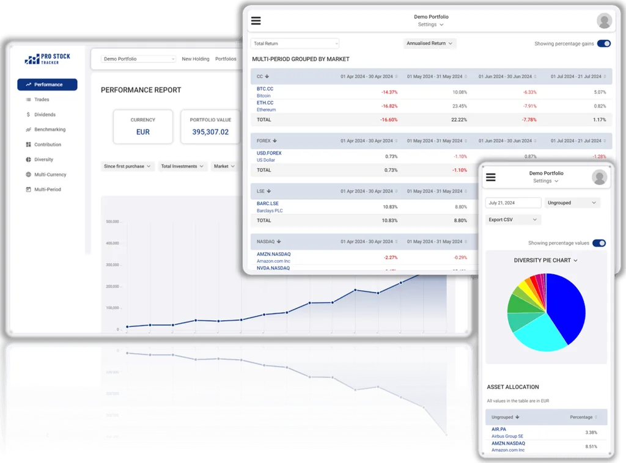Open BARC.LSE Barclays PLC holding
626x463 pixels.
tap(270, 207)
